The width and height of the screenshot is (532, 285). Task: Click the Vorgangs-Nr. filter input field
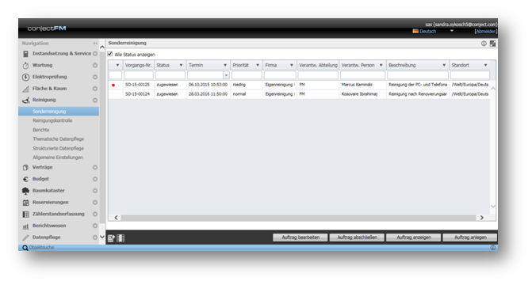[139, 75]
